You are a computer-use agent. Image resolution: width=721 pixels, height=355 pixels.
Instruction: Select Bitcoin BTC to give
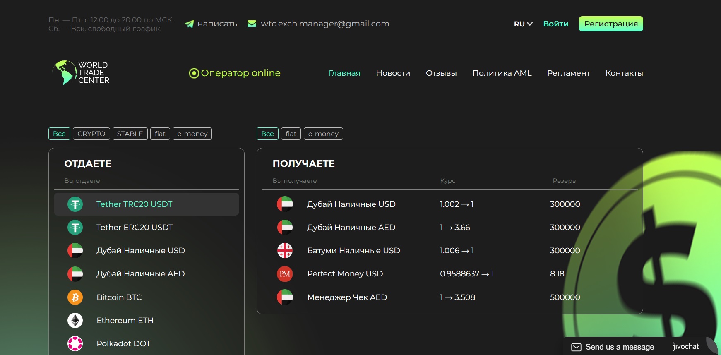coord(147,297)
